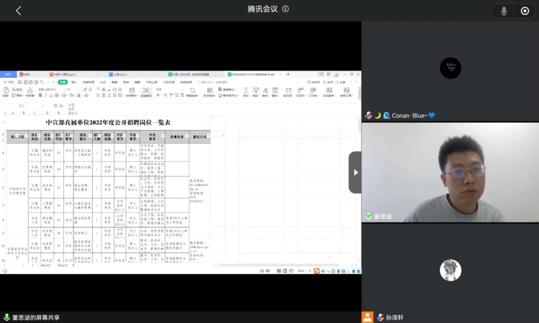
Task: Open meeting info icon beside 腾讯会议
Action: 285,9
